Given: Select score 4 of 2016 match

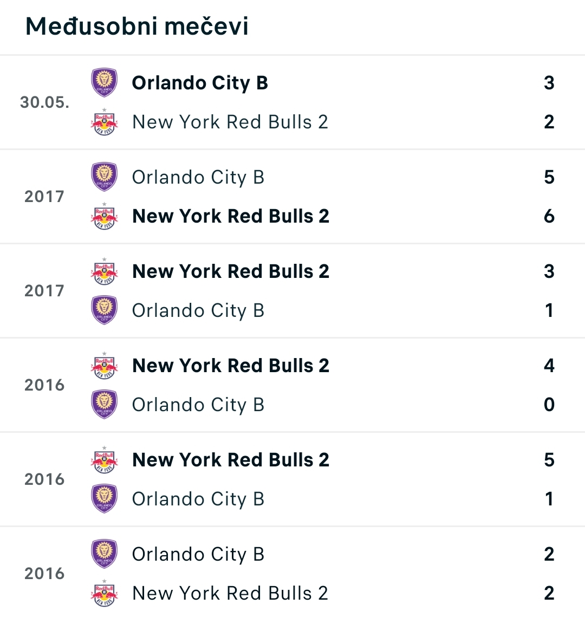Looking at the screenshot, I should (x=549, y=366).
